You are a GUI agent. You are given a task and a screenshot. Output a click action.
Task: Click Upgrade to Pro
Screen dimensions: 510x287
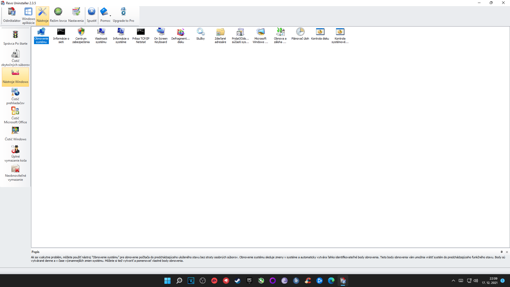pos(123,15)
